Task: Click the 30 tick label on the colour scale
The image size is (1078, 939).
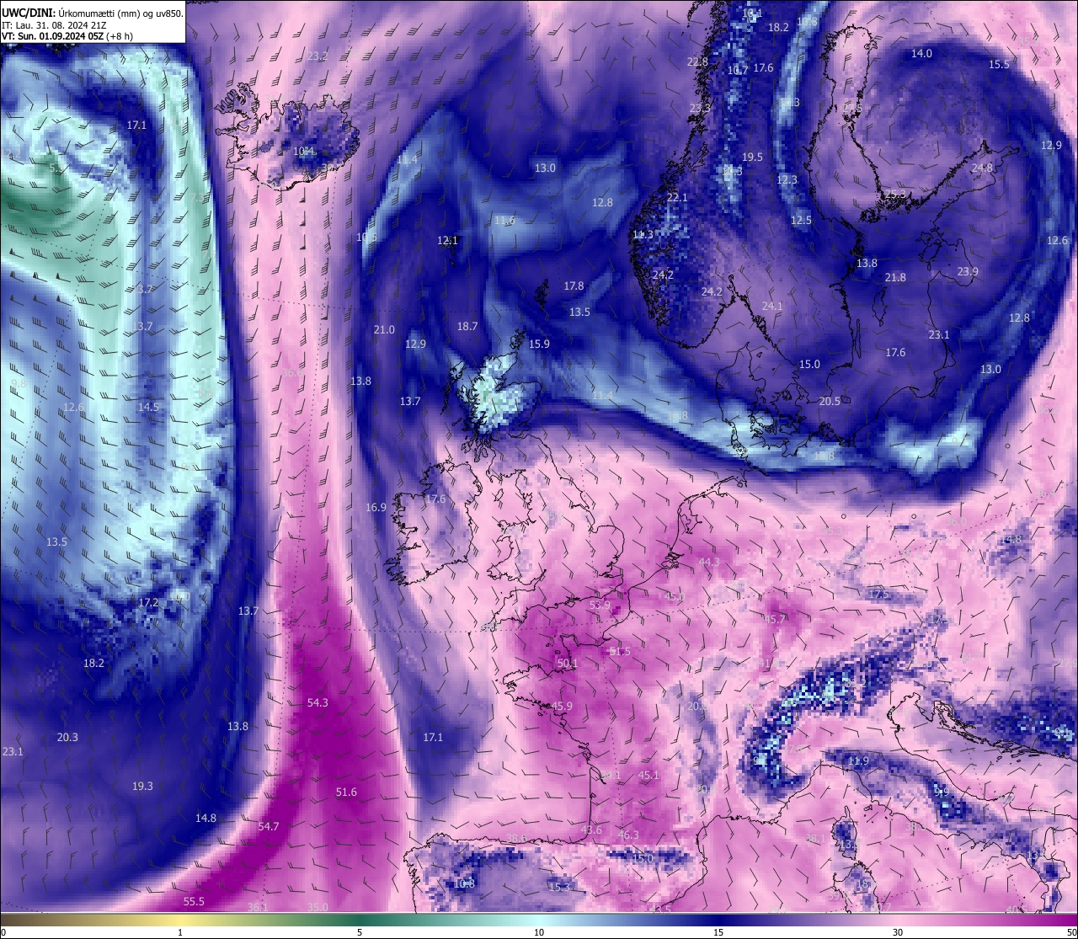Action: click(898, 932)
